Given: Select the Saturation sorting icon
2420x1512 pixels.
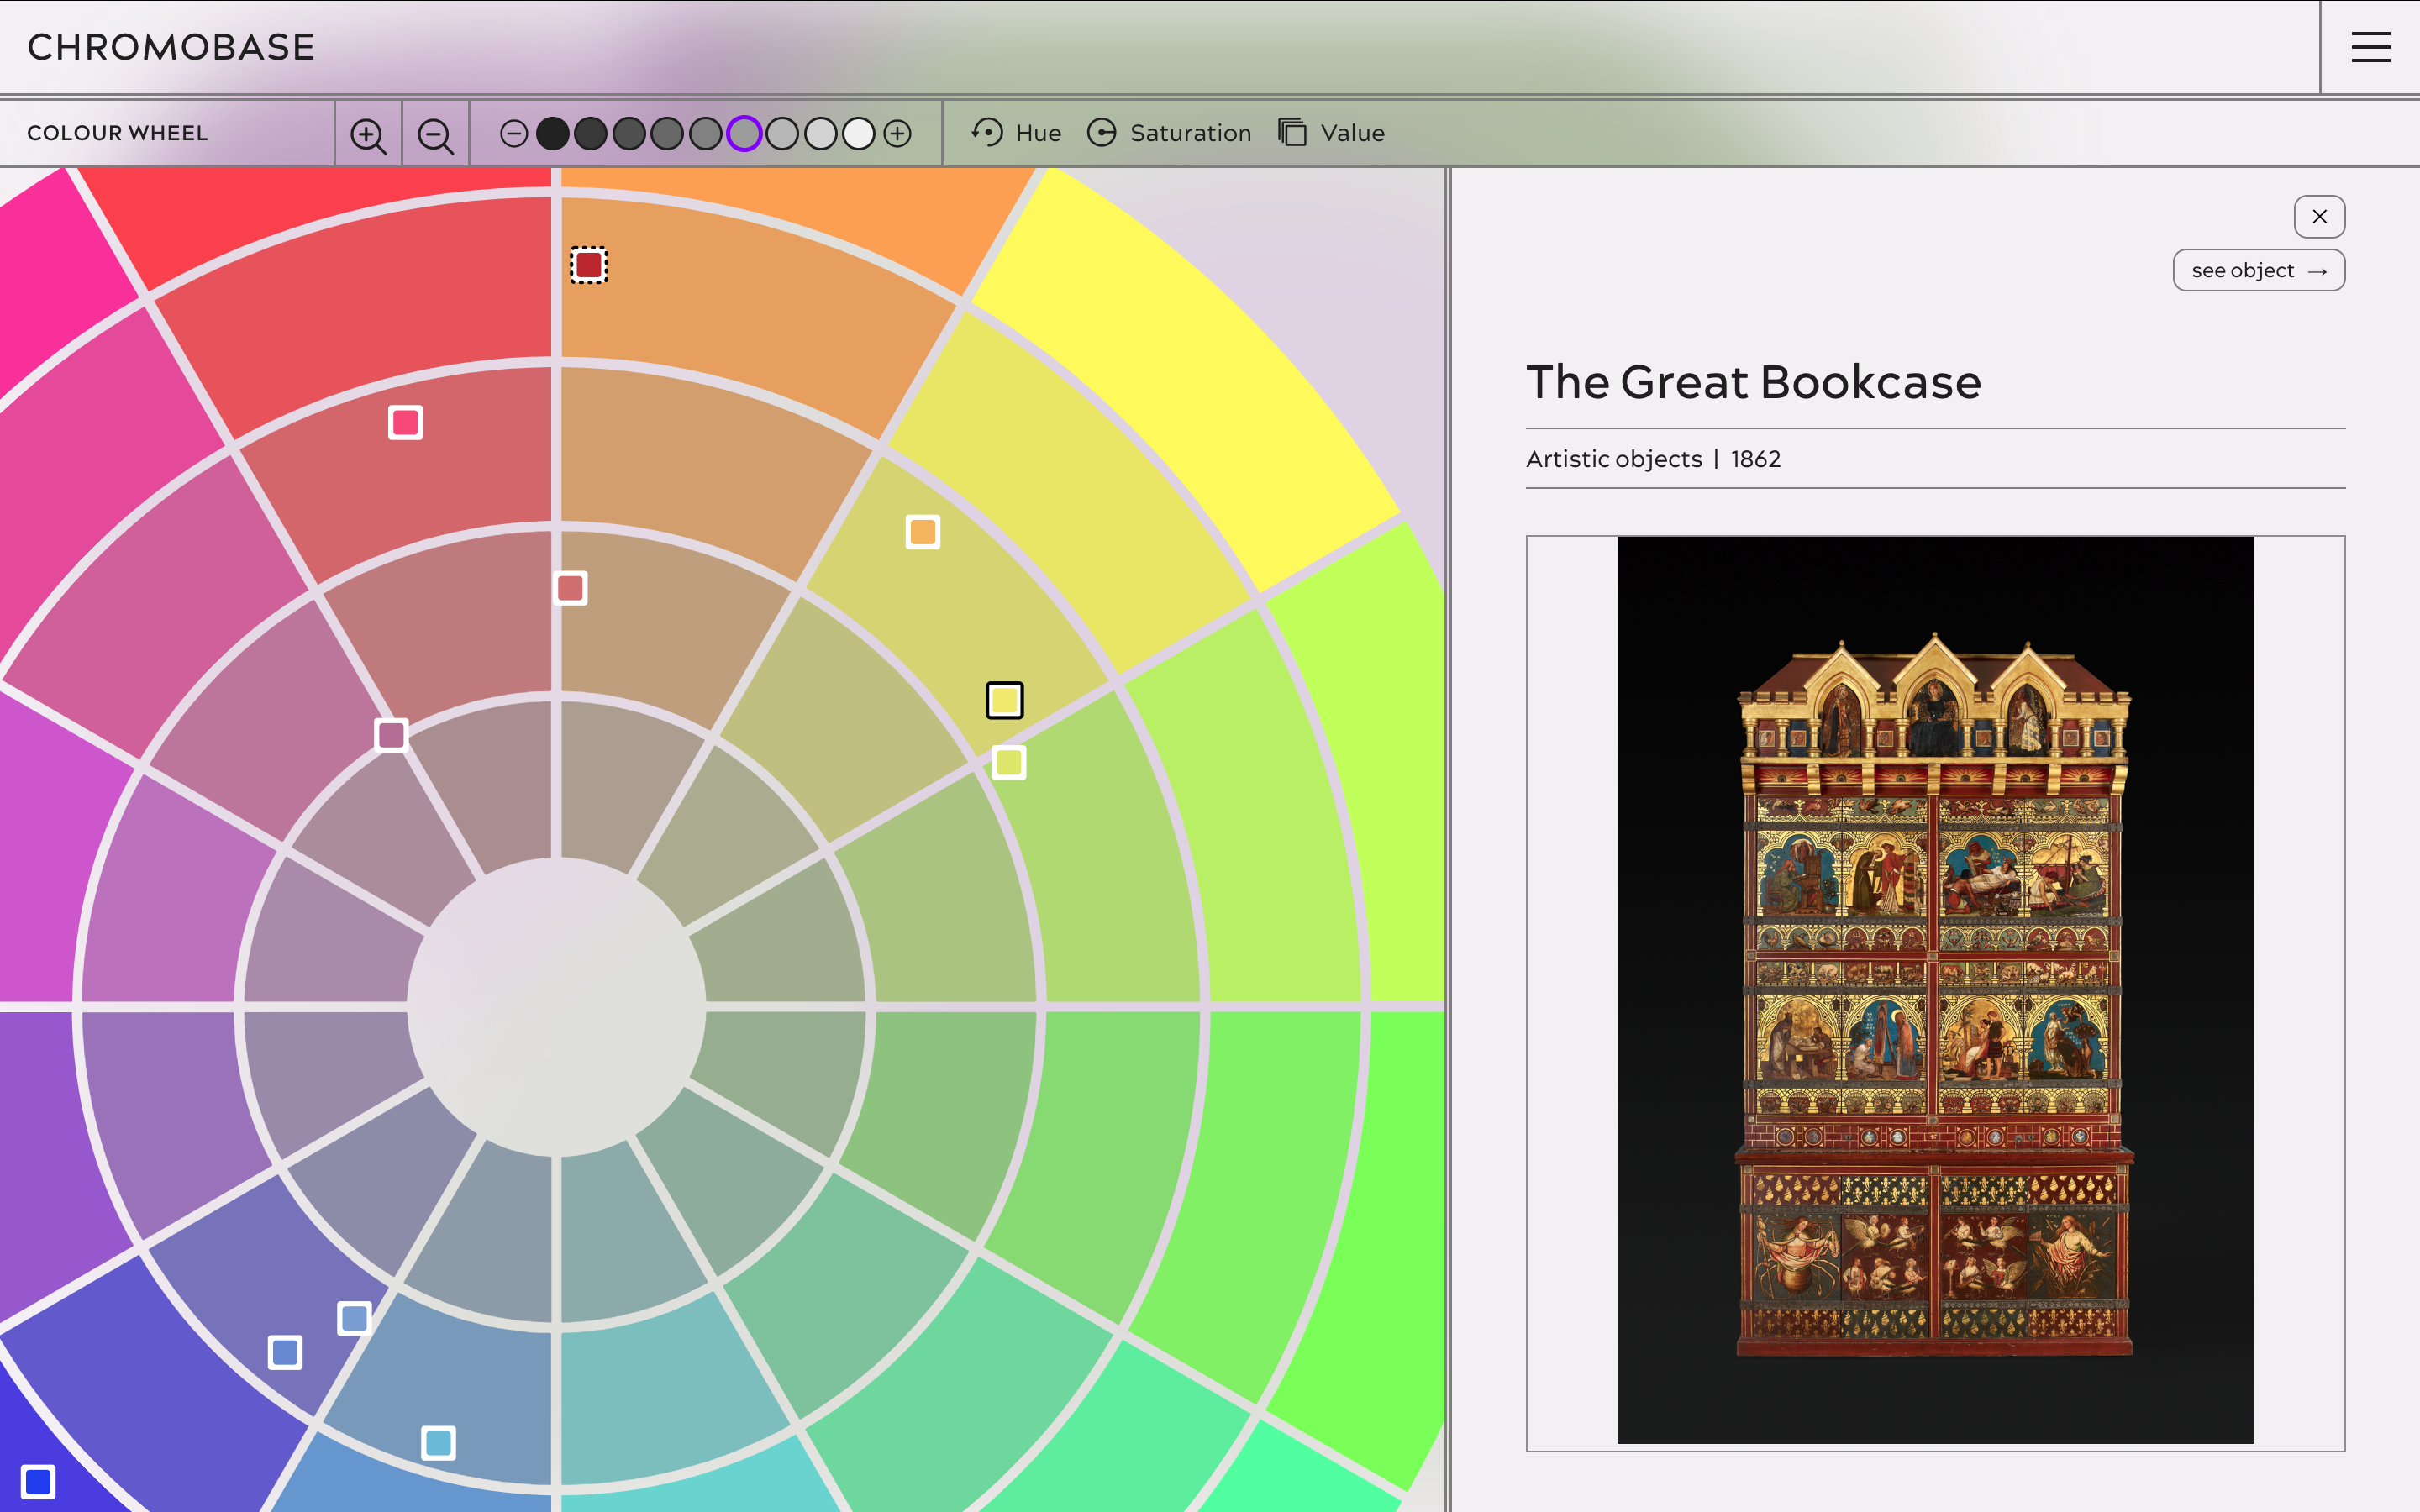Looking at the screenshot, I should click(1105, 133).
